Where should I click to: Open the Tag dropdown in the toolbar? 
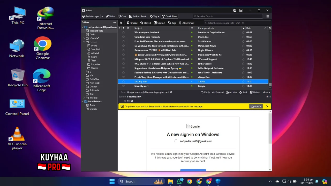pyautogui.click(x=155, y=16)
